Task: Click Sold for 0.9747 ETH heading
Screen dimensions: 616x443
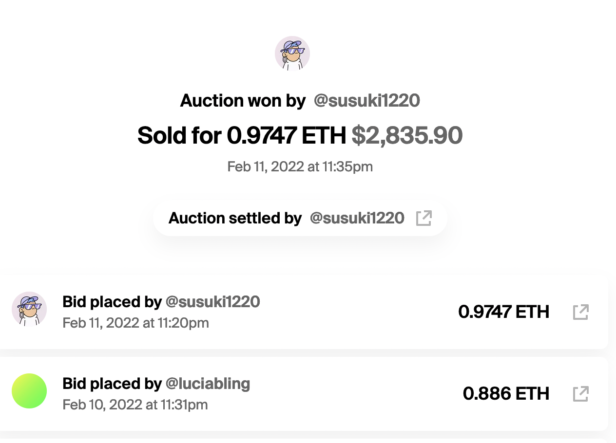Action: tap(242, 136)
